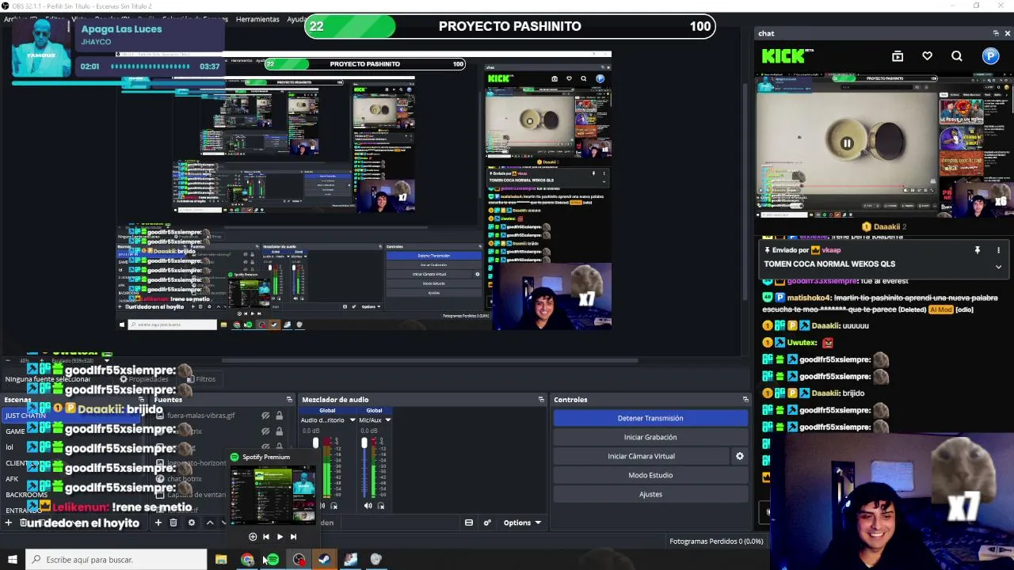The image size is (1014, 570).
Task: Click the add icon in Spotify preview toolbar
Action: [253, 537]
